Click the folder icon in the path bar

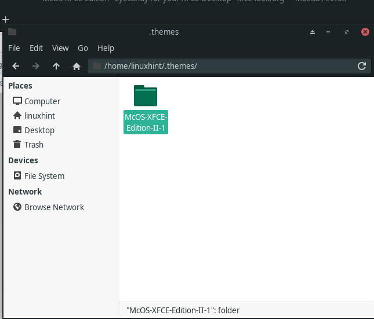coord(97,66)
